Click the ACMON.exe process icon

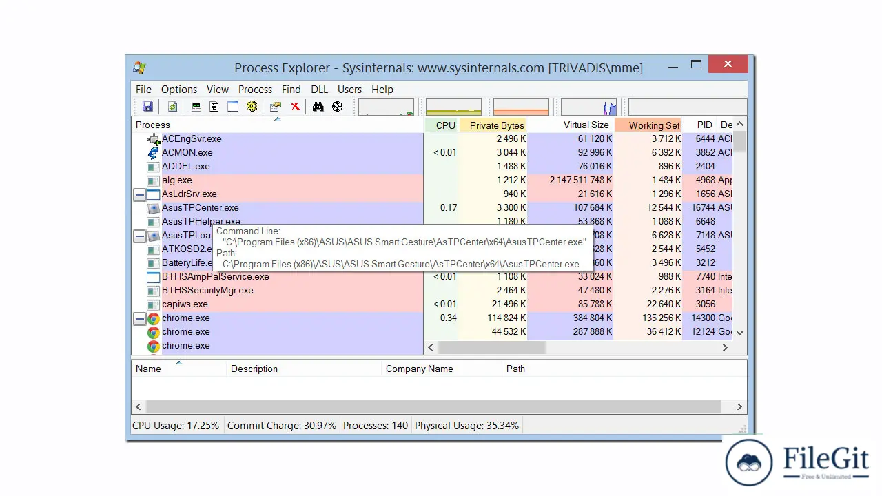153,153
